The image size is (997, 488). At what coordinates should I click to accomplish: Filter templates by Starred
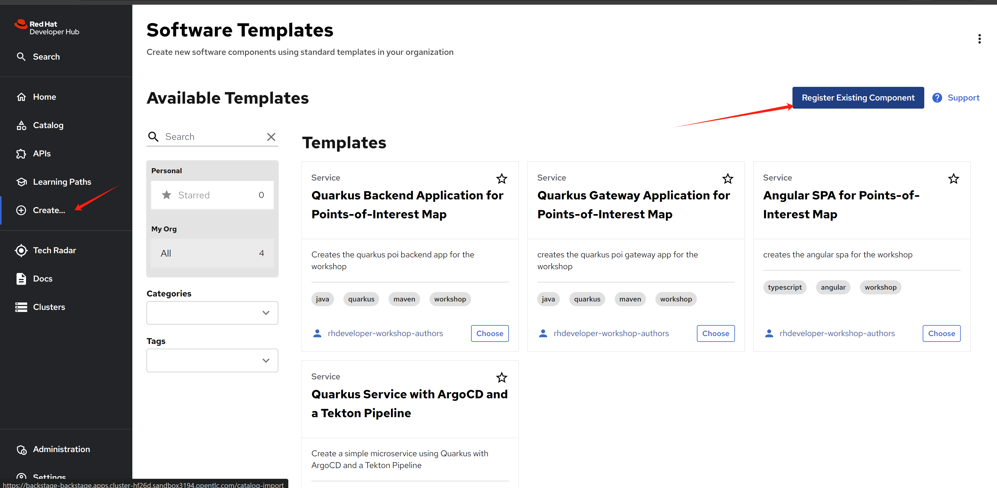pos(212,195)
